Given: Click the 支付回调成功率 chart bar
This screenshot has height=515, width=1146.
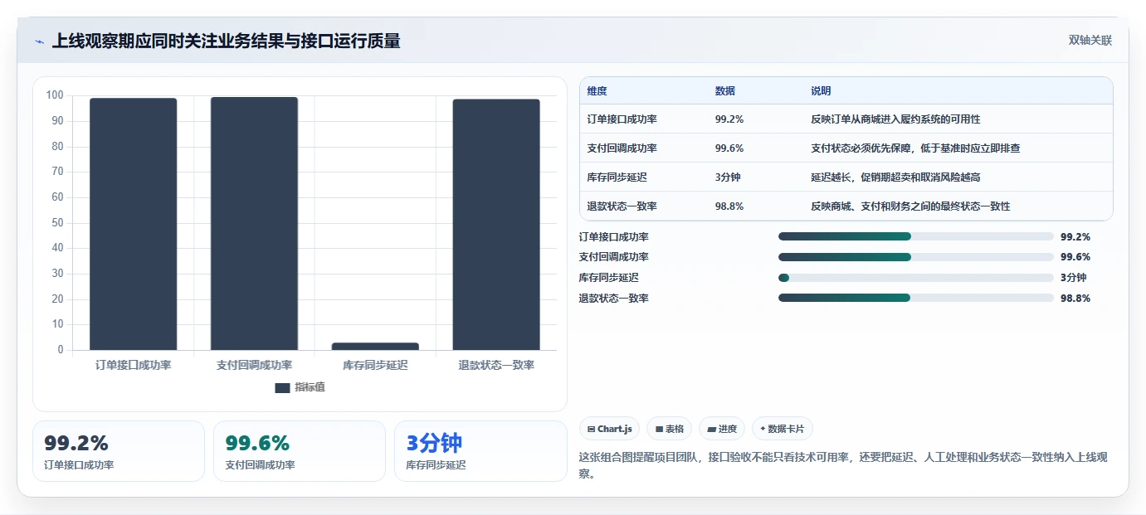Looking at the screenshot, I should 254,223.
